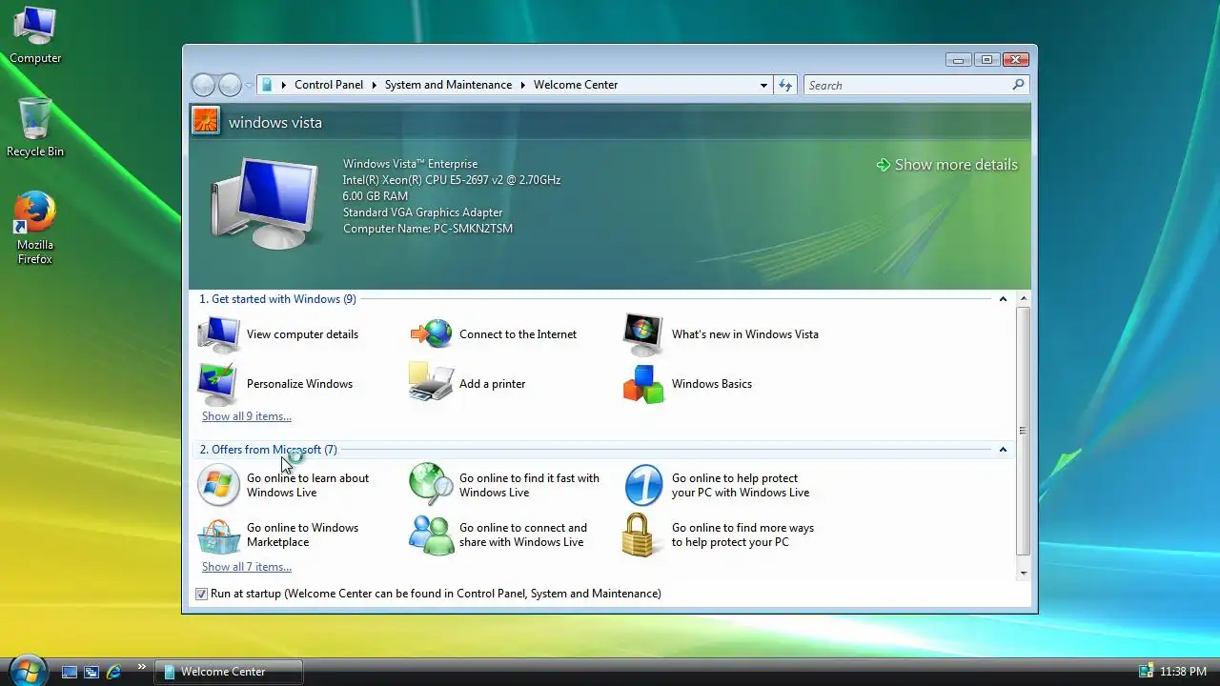1220x686 pixels.
Task: Maximize the Welcome Center window
Action: click(x=986, y=59)
